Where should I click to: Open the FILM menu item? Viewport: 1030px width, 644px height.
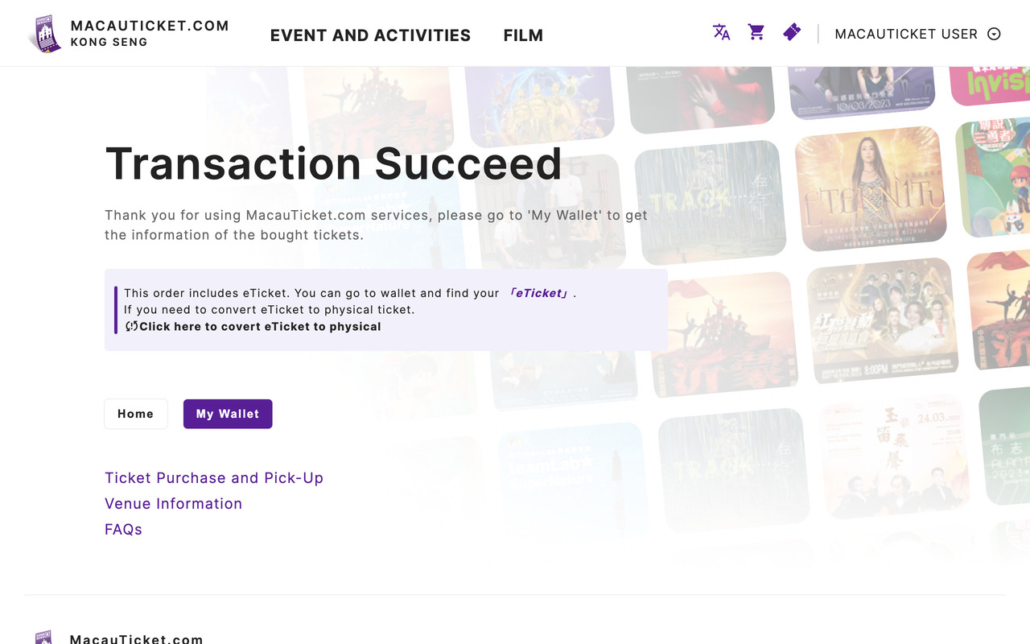[523, 35]
